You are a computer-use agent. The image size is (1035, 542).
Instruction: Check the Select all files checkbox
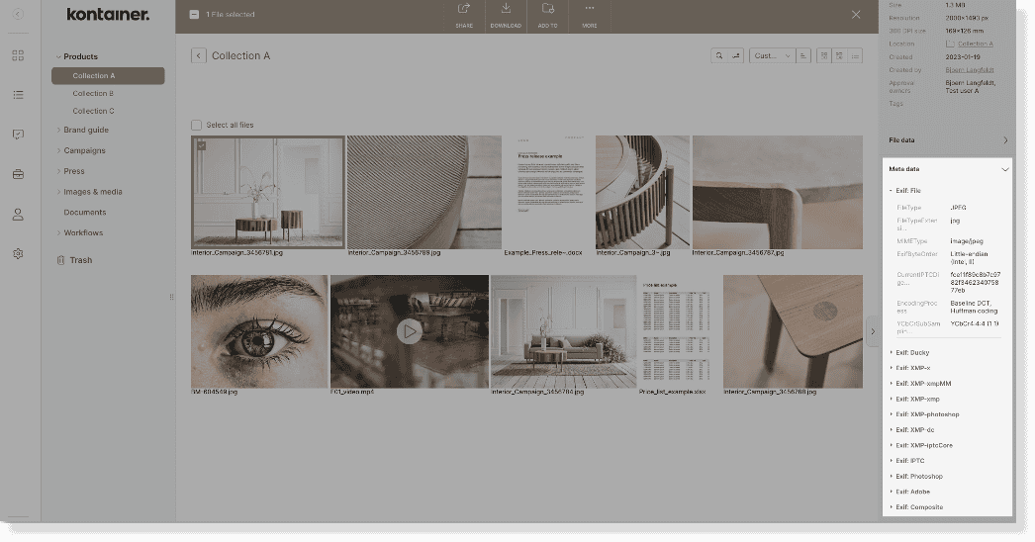[x=196, y=126]
